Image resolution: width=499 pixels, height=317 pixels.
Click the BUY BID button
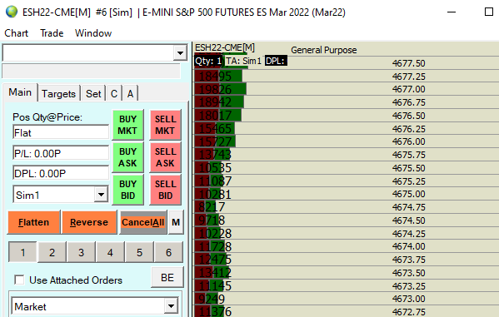(x=127, y=190)
